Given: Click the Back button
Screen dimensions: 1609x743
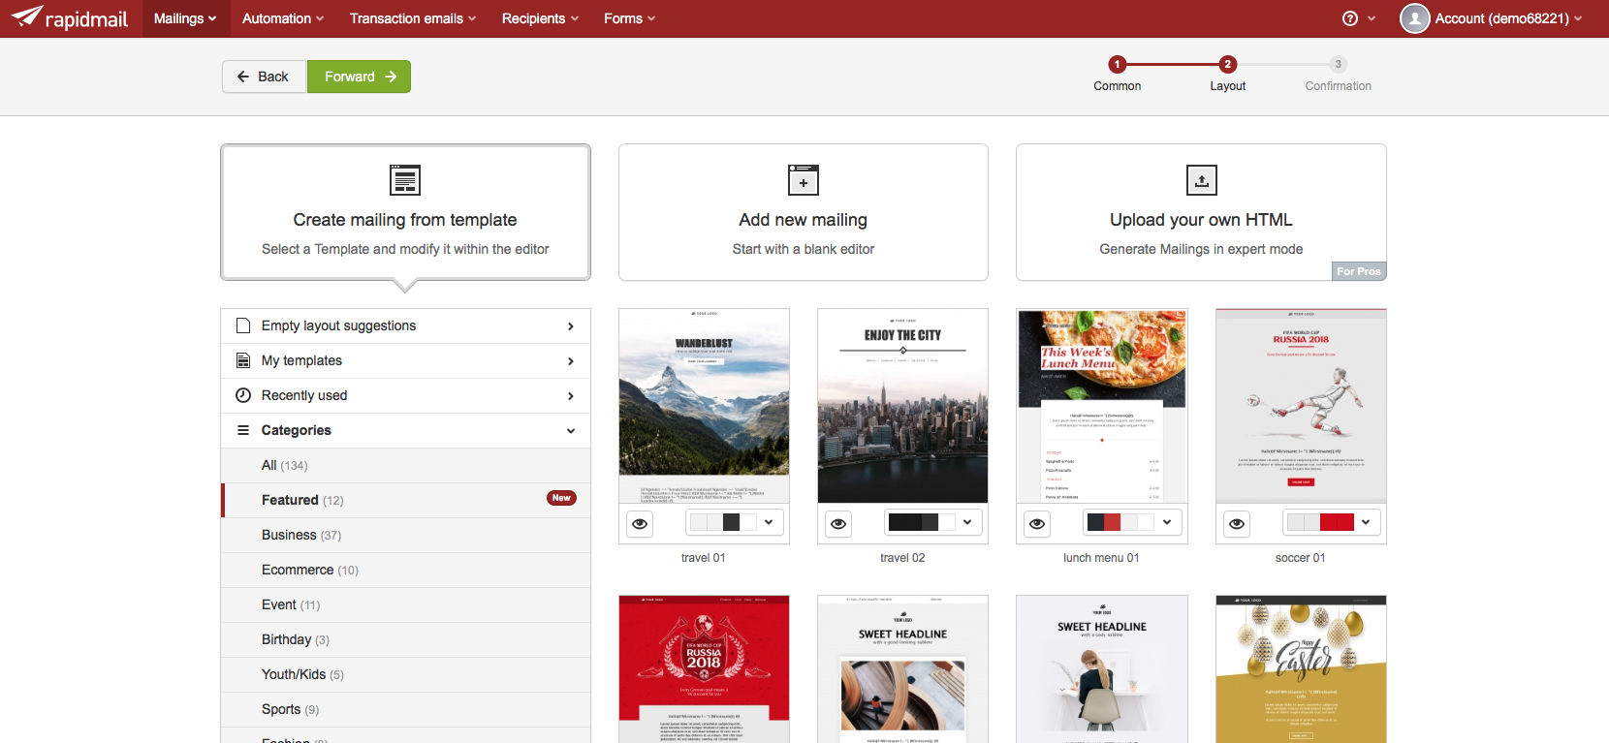Looking at the screenshot, I should pyautogui.click(x=264, y=77).
